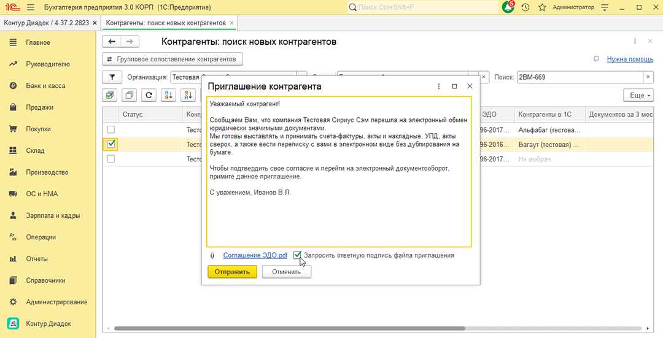Open Производство section icon
This screenshot has width=663, height=338.
coord(13,172)
